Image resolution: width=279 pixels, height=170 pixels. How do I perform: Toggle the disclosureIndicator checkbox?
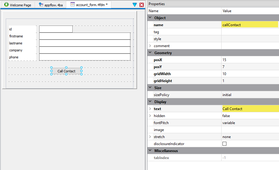(x=225, y=144)
